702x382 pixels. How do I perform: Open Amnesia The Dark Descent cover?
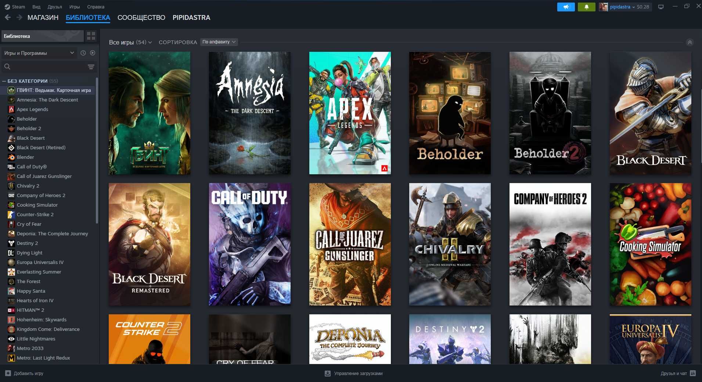pyautogui.click(x=250, y=113)
